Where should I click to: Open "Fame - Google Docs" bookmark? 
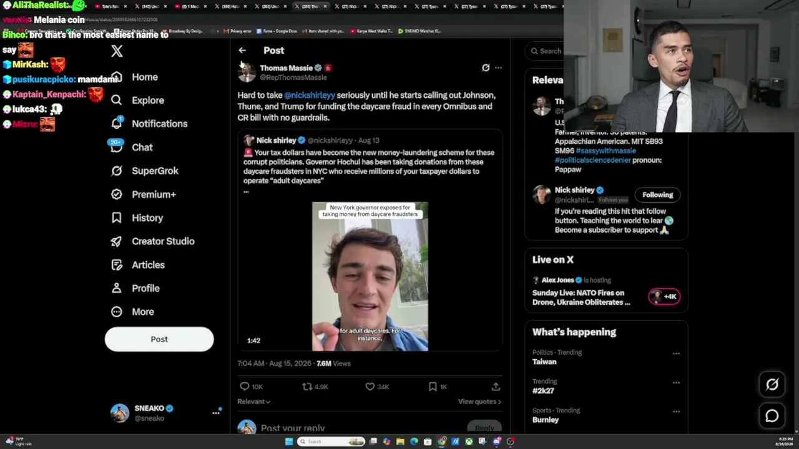tap(277, 31)
